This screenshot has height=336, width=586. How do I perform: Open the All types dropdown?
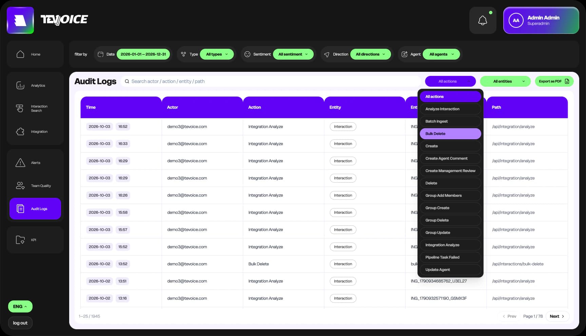[x=217, y=54]
